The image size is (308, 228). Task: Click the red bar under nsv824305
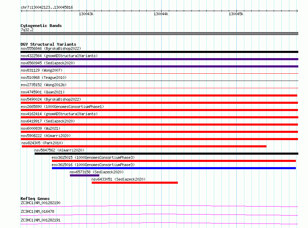click(144, 146)
